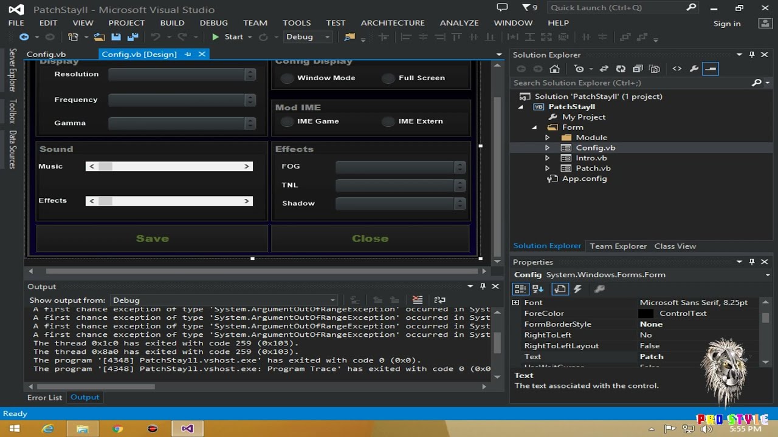Viewport: 778px width, 437px height.
Task: Open Chrome from the taskbar
Action: tap(117, 429)
